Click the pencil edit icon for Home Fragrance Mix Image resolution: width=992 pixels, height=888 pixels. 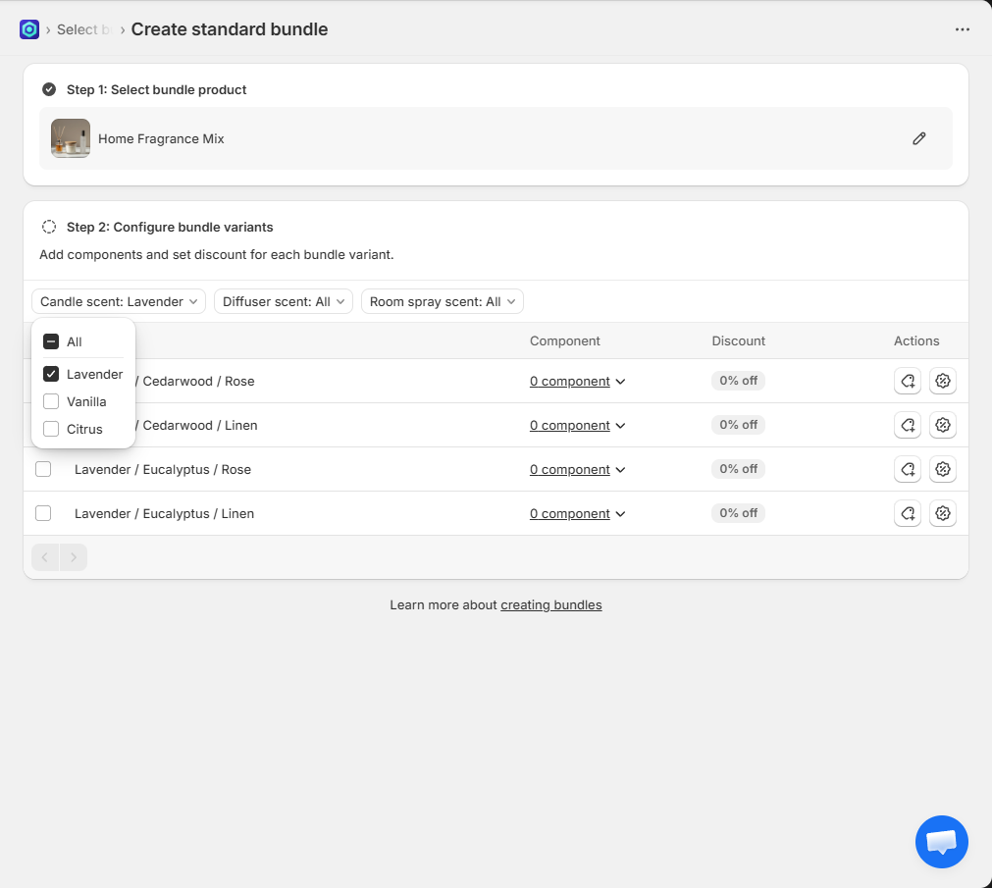coord(918,138)
